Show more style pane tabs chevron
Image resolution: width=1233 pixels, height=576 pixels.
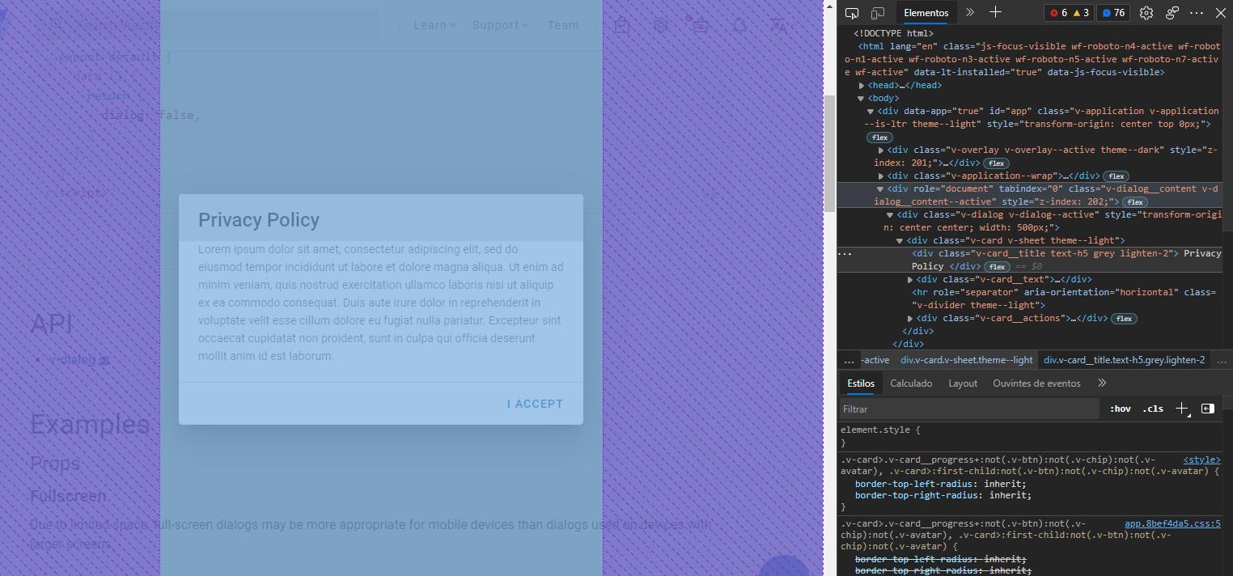click(1101, 383)
